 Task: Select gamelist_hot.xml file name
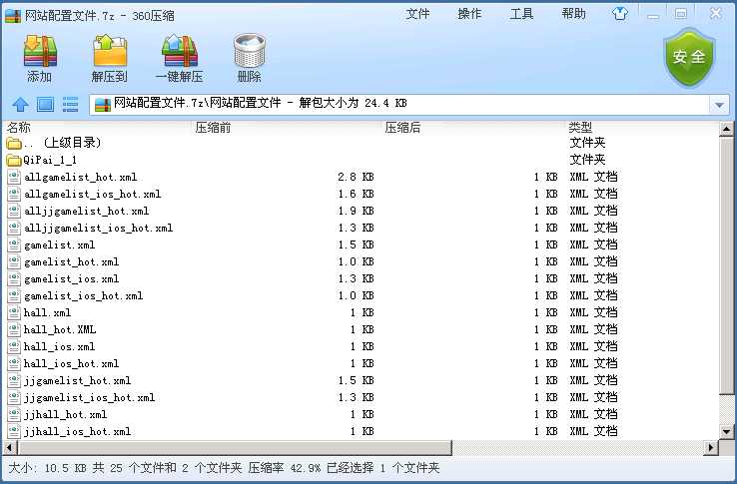point(72,261)
